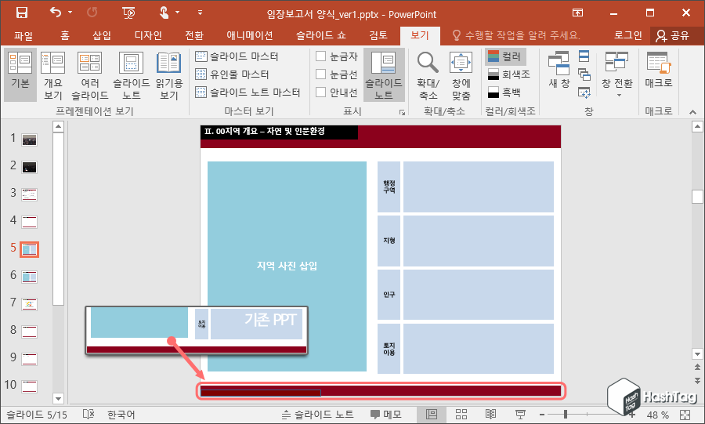Screen dimensions: 705x424
Task: Select 기본 view icon
Action: coord(20,74)
